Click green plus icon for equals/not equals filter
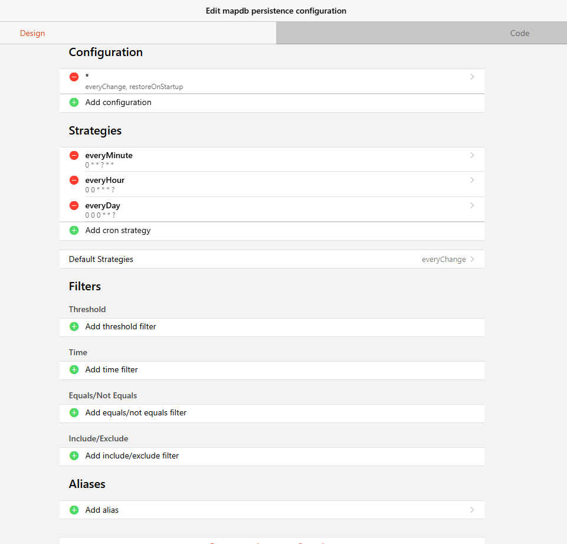567x544 pixels. click(x=74, y=412)
